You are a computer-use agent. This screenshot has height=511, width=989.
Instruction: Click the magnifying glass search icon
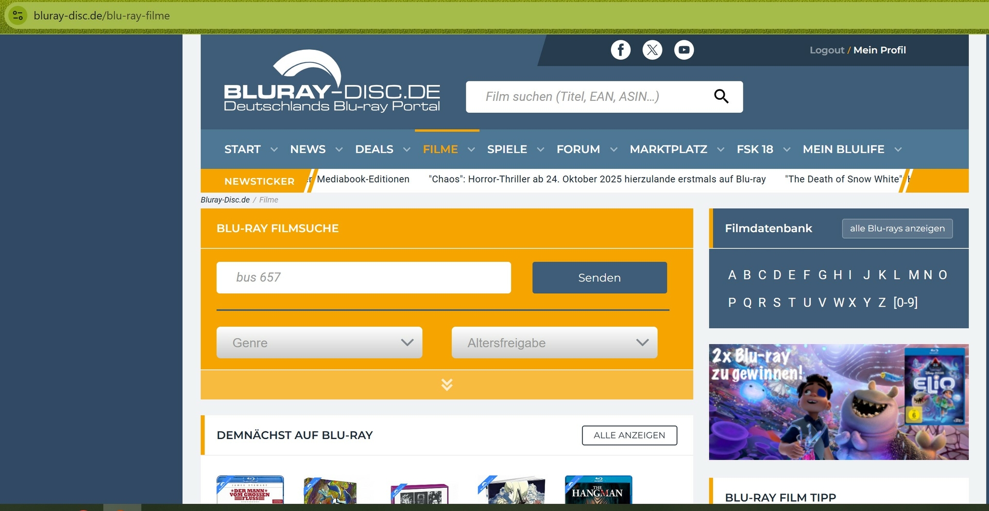tap(721, 96)
